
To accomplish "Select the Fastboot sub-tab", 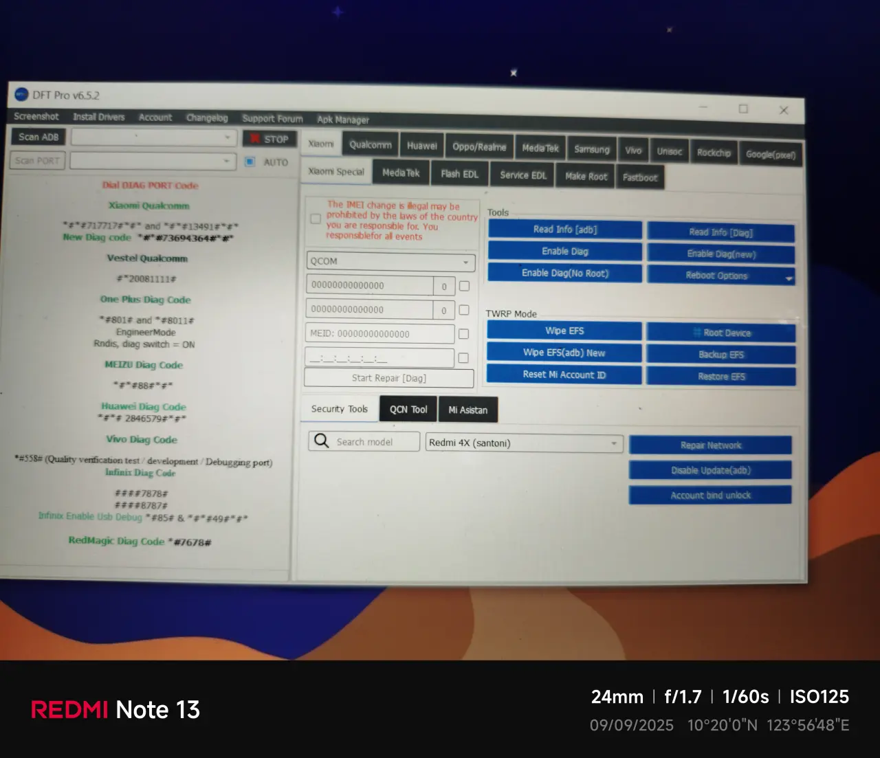I will (x=640, y=177).
